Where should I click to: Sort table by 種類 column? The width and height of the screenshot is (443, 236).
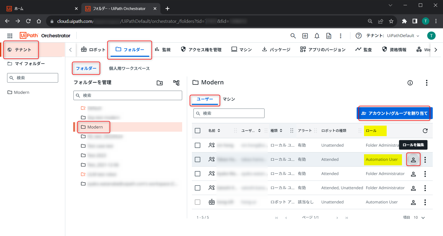[276, 131]
